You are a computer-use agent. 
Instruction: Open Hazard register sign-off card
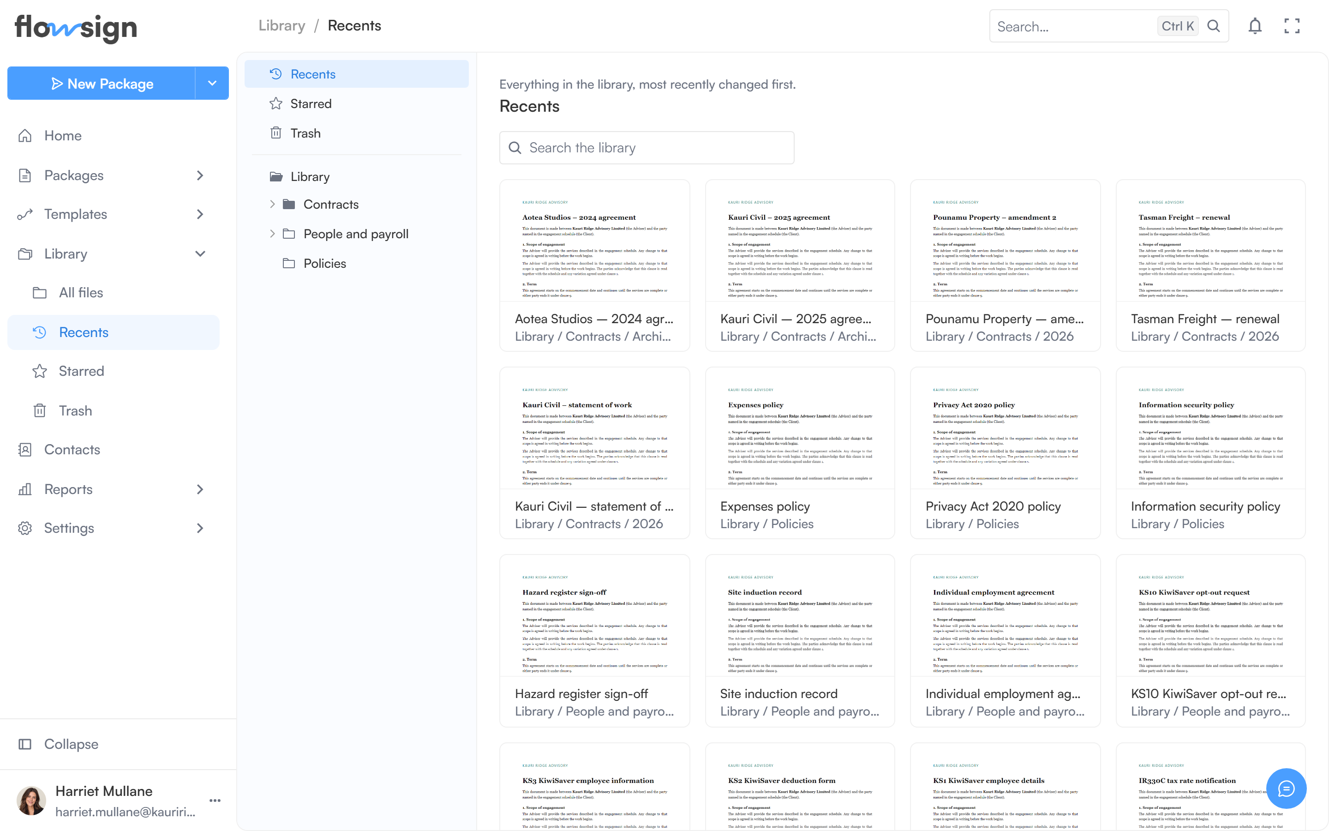click(594, 641)
